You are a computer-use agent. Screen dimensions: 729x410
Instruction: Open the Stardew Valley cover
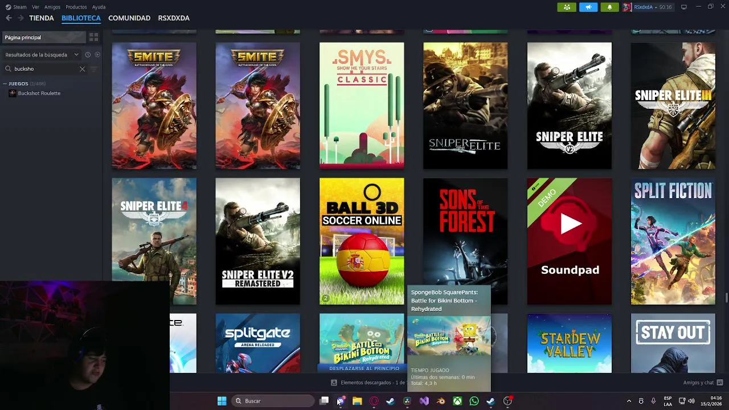pyautogui.click(x=570, y=343)
